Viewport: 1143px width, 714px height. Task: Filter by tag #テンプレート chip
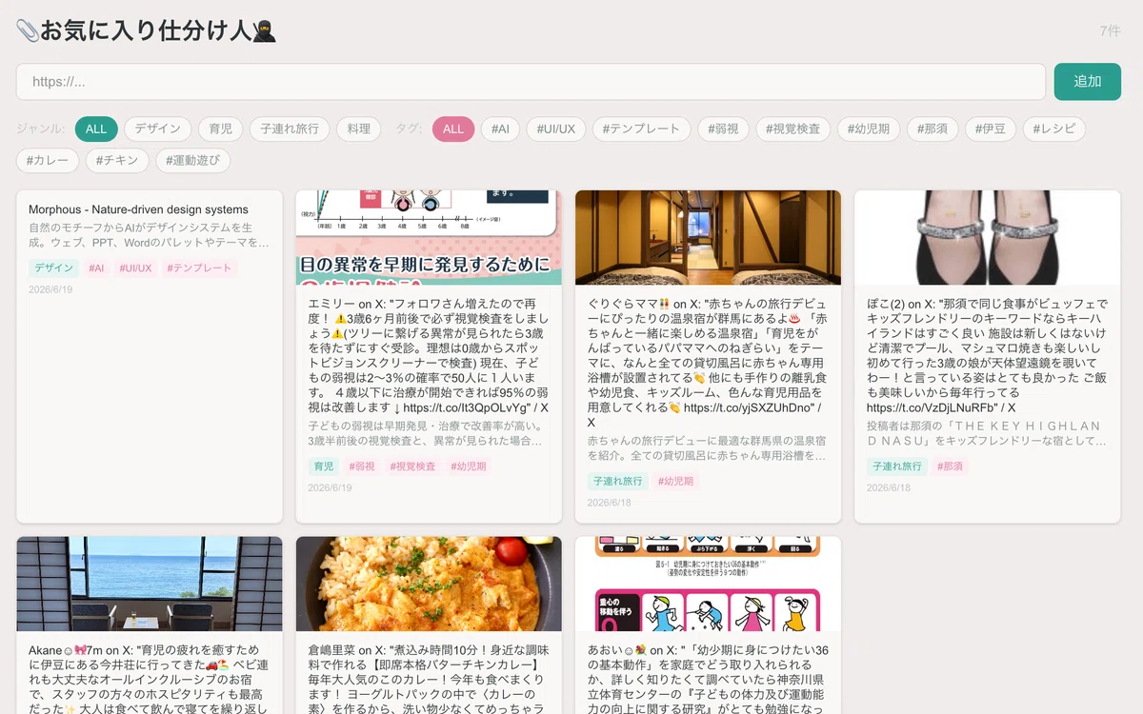(642, 129)
